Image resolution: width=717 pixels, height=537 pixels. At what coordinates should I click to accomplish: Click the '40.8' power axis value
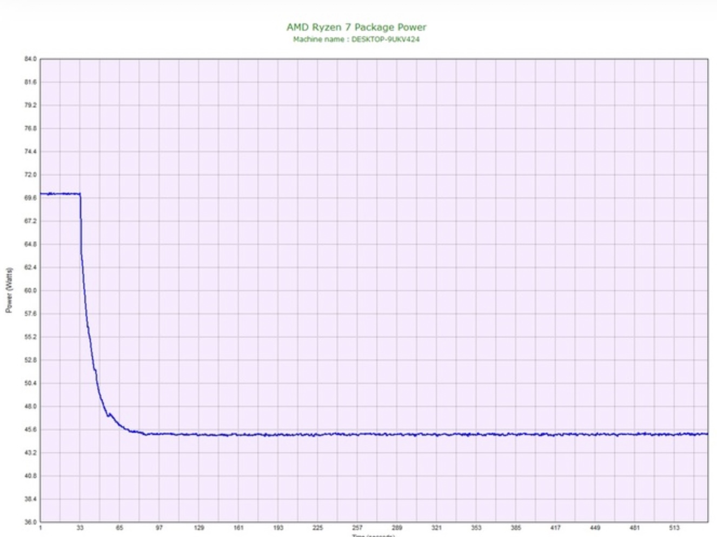coord(30,476)
